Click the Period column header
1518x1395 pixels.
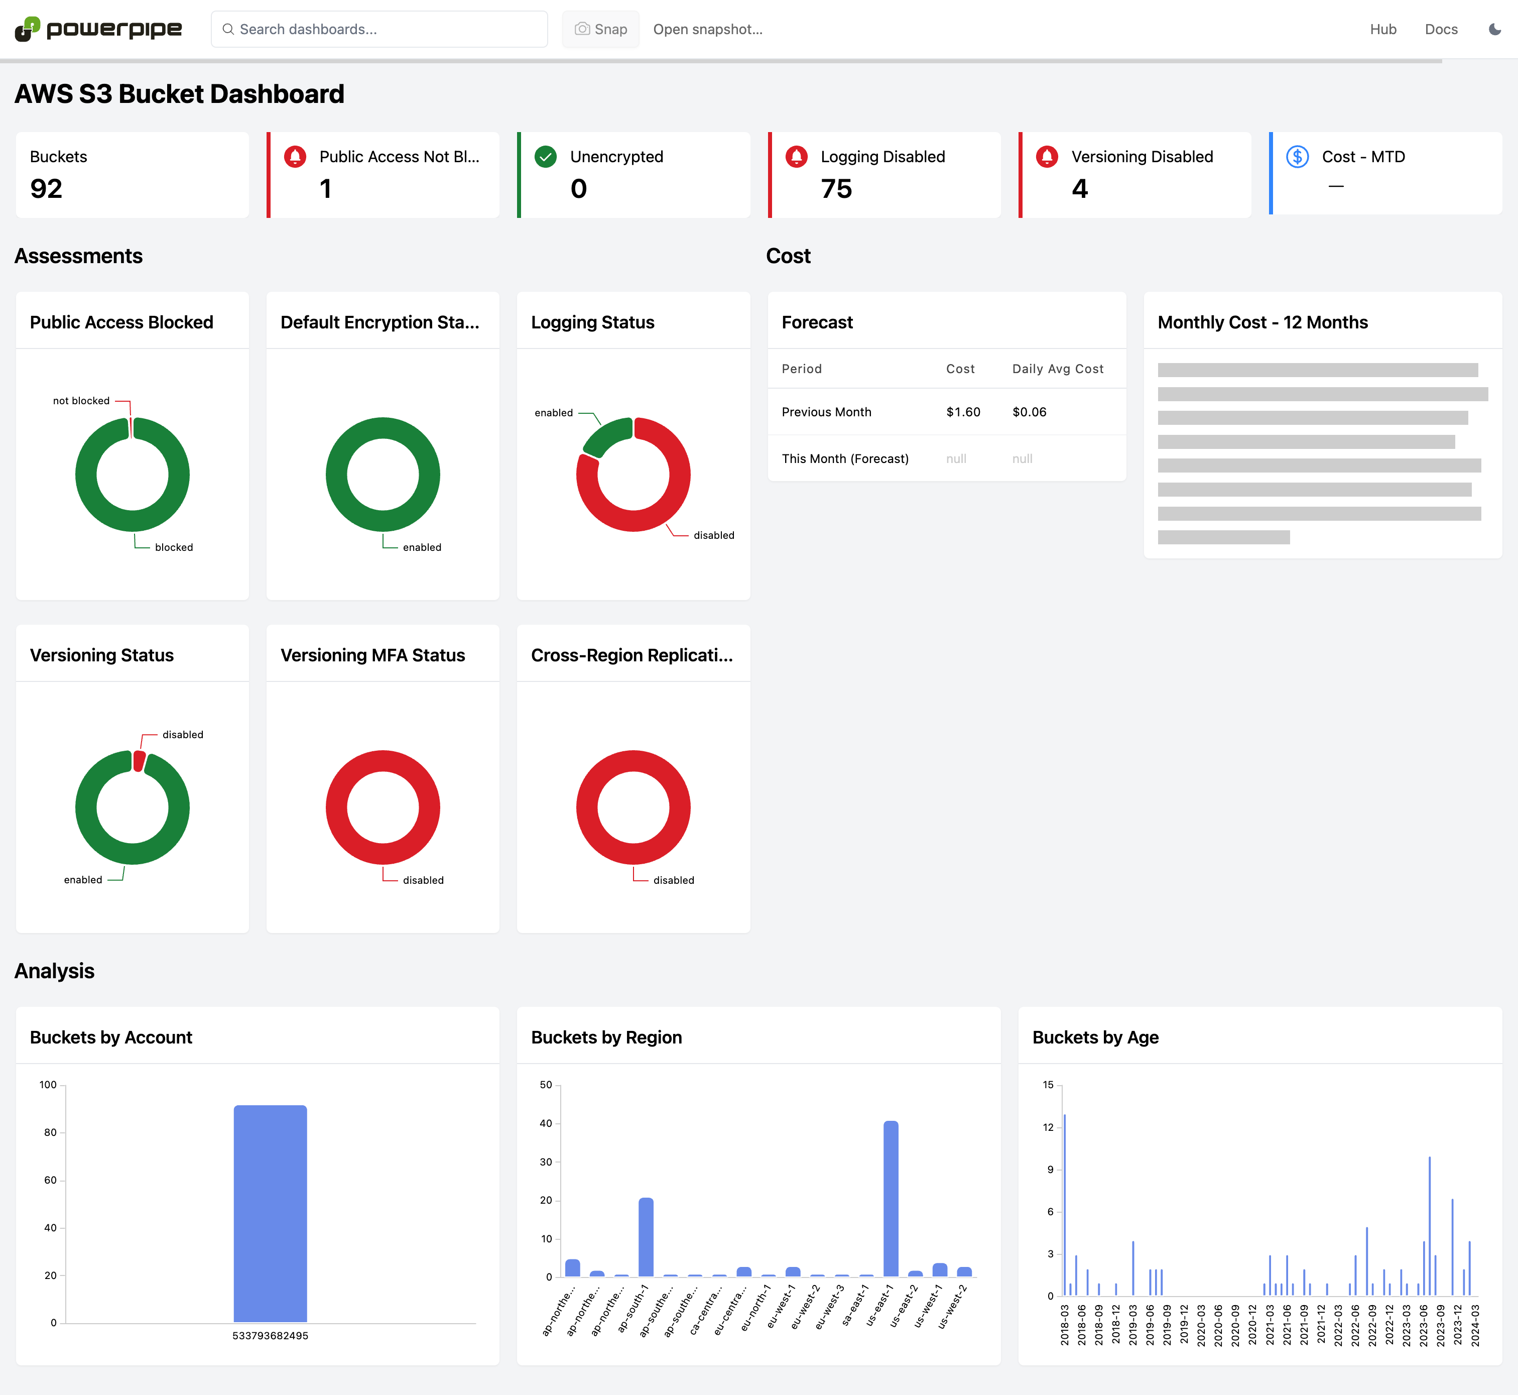point(801,369)
